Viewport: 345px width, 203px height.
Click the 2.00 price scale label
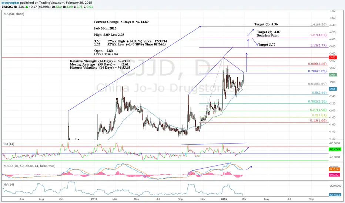point(333,110)
